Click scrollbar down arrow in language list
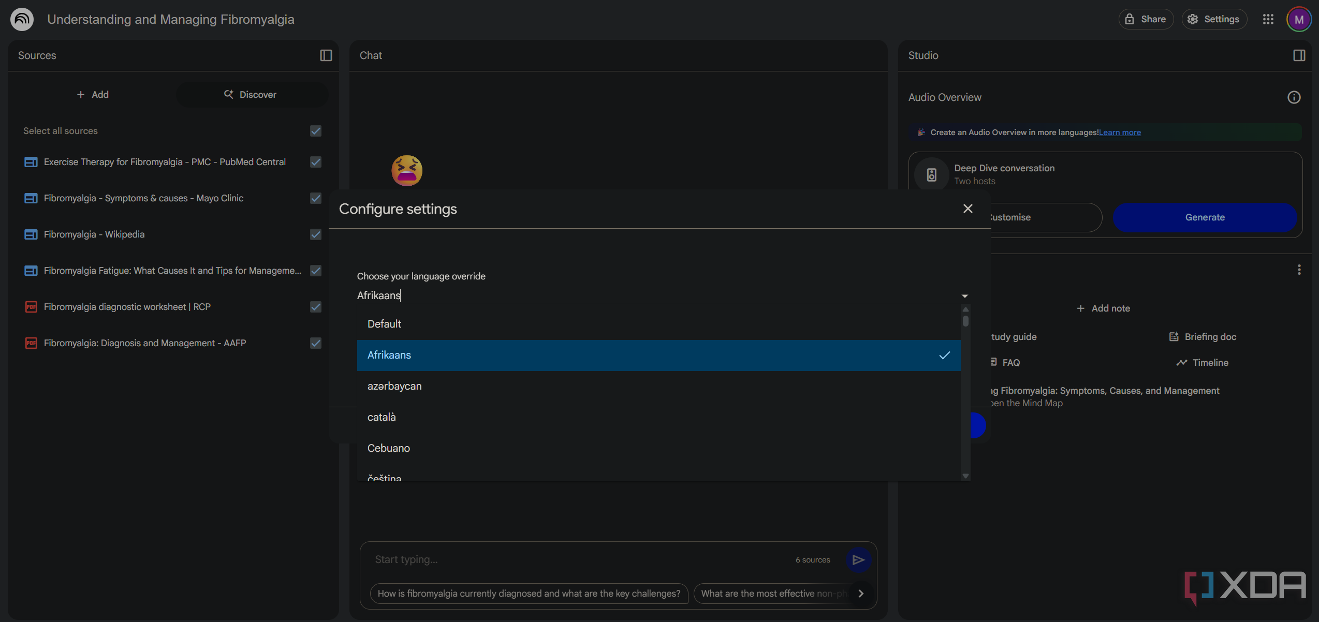 (x=965, y=476)
